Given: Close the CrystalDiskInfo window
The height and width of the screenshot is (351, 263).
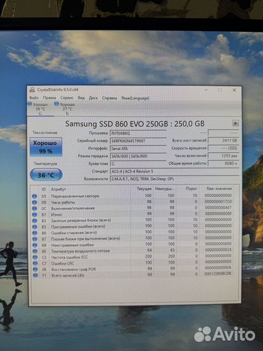Looking at the screenshot, I should 234,90.
